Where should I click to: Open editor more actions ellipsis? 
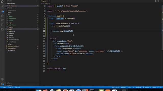(x=161, y=1)
